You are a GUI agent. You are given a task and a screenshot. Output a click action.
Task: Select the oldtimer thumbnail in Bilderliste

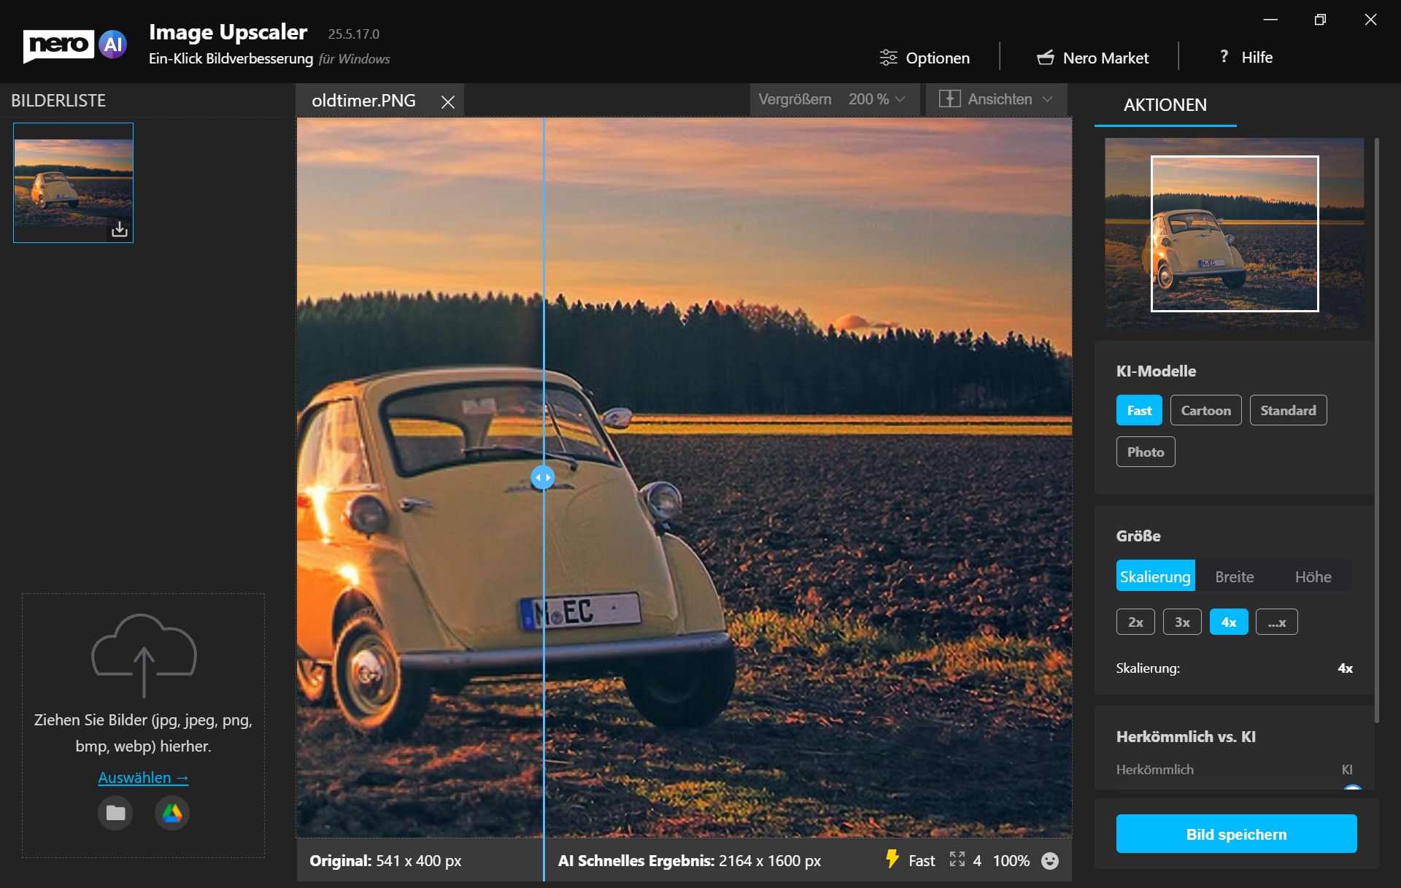tap(73, 182)
